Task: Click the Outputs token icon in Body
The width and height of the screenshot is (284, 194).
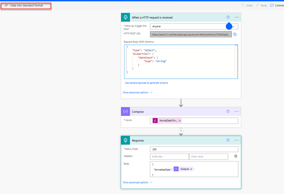Action: pyautogui.click(x=176, y=169)
